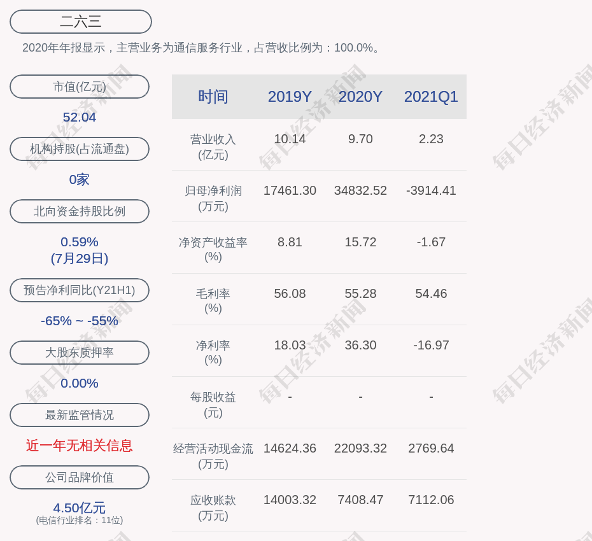Select the 2020年年报显示 summary sentence
Viewport: 592px width, 541px height.
click(202, 48)
